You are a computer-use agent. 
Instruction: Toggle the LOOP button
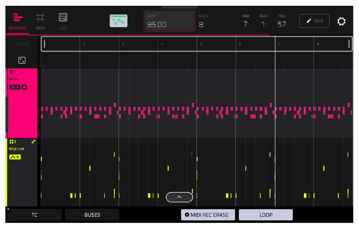(x=266, y=215)
